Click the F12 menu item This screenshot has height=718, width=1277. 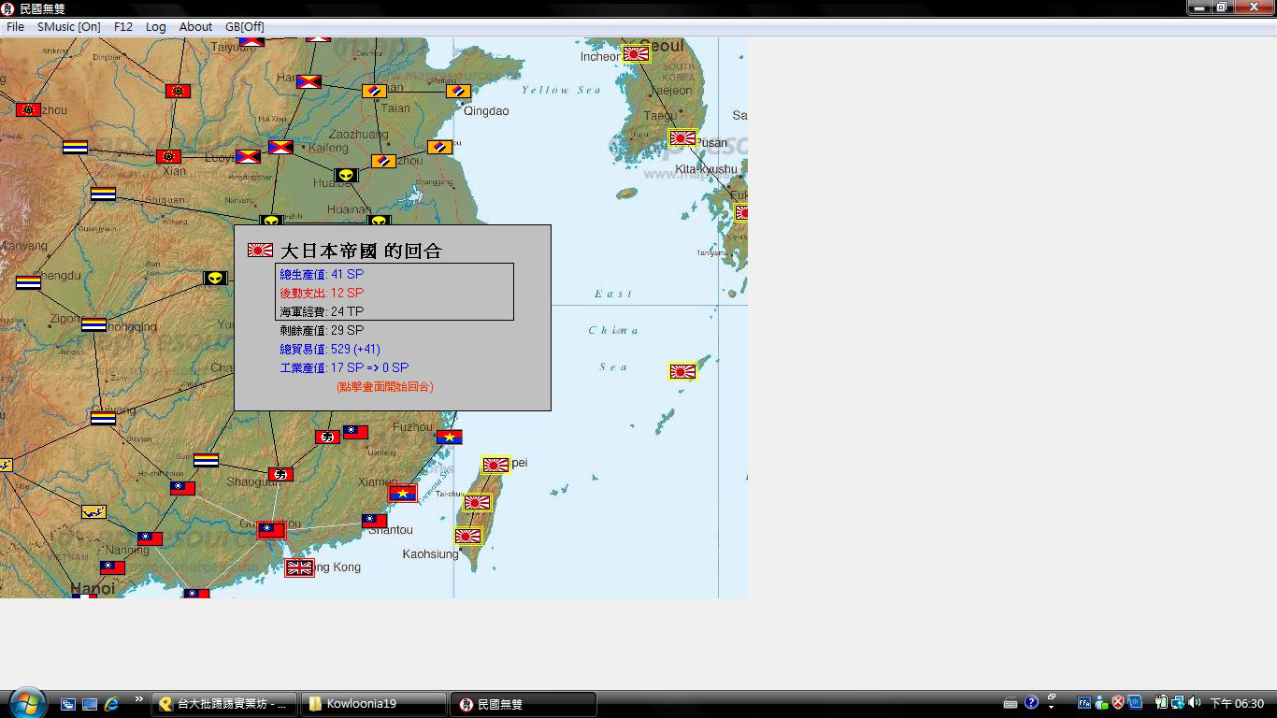tap(123, 27)
